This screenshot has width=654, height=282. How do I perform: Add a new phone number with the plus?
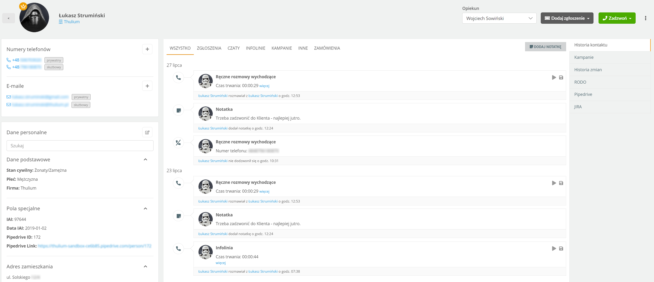(147, 49)
